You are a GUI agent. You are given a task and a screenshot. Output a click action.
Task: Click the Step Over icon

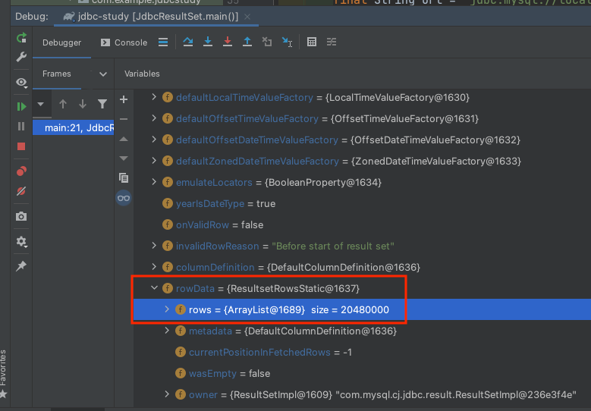pos(188,42)
